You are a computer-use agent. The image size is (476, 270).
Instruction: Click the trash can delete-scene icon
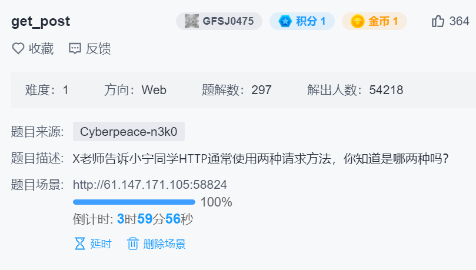pyautogui.click(x=132, y=244)
